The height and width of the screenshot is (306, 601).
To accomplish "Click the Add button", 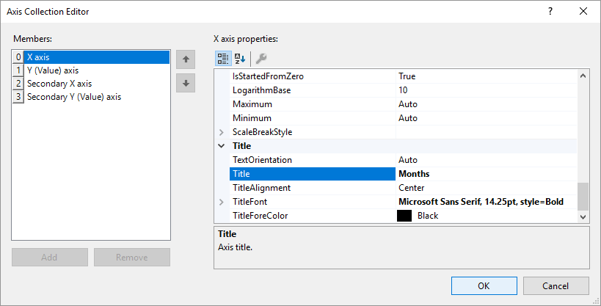I will [x=50, y=258].
